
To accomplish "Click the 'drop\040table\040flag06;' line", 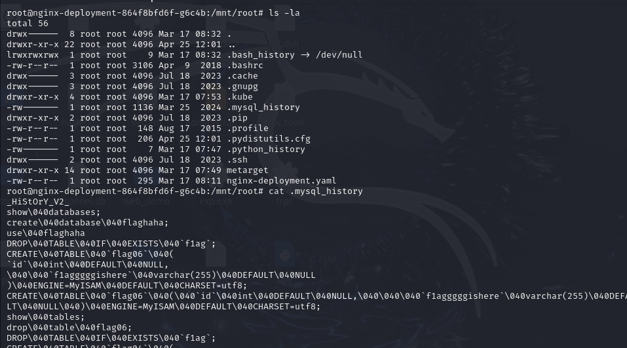I will click(69, 328).
